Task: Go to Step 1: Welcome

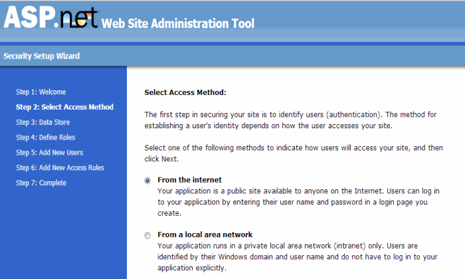Action: coord(41,92)
